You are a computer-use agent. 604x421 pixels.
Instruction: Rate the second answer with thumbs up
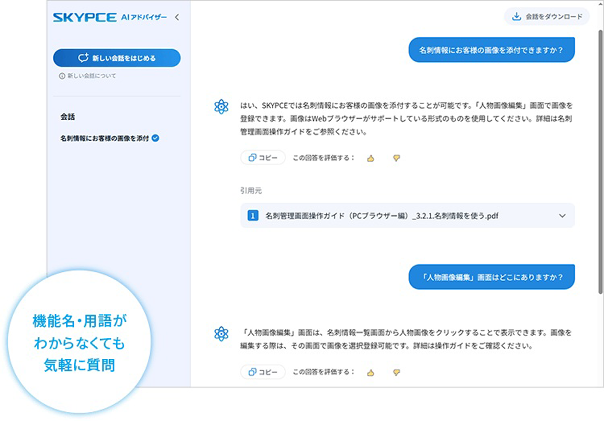pos(370,372)
